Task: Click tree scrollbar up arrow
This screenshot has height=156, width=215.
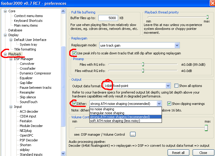Action: point(63,11)
